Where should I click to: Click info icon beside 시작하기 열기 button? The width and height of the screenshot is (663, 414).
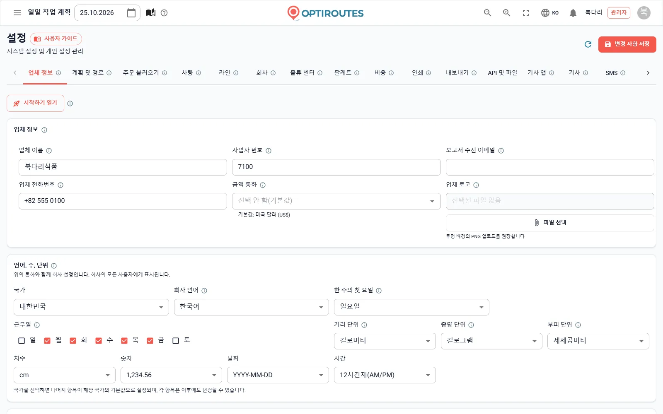point(70,103)
